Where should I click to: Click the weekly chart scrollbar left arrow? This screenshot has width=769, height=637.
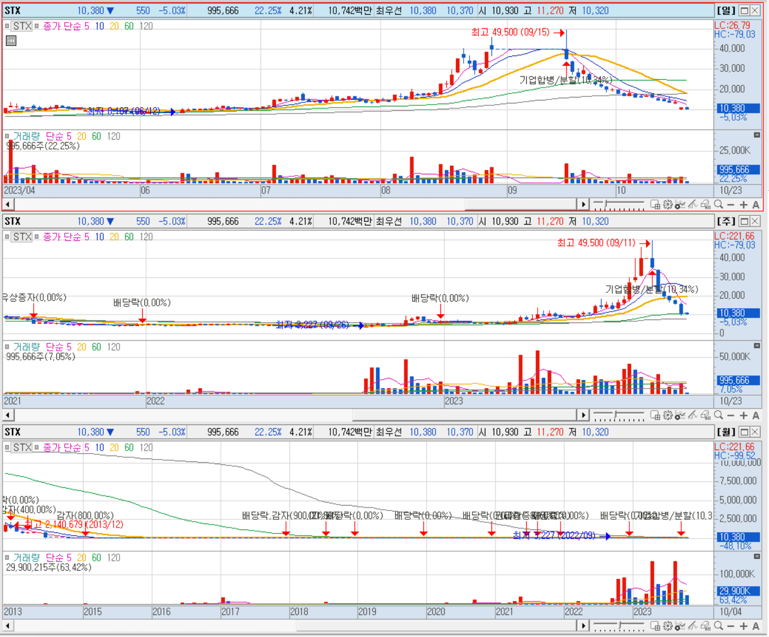coord(8,415)
